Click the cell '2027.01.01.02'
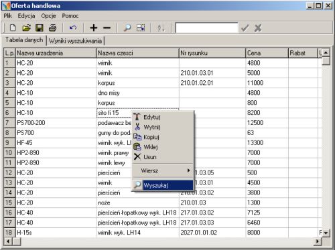Screen dimensions: 335x250 click(212, 233)
